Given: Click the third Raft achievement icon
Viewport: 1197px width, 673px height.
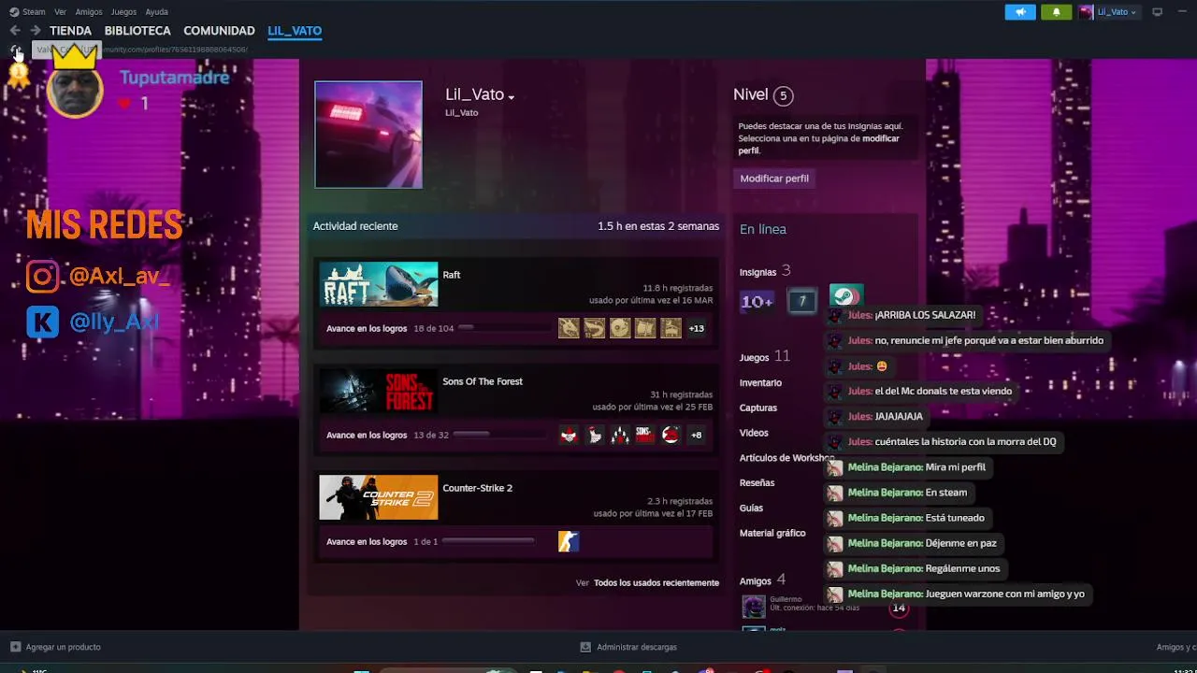Looking at the screenshot, I should point(620,328).
